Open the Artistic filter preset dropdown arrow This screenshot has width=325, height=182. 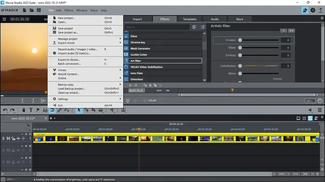click(x=283, y=31)
